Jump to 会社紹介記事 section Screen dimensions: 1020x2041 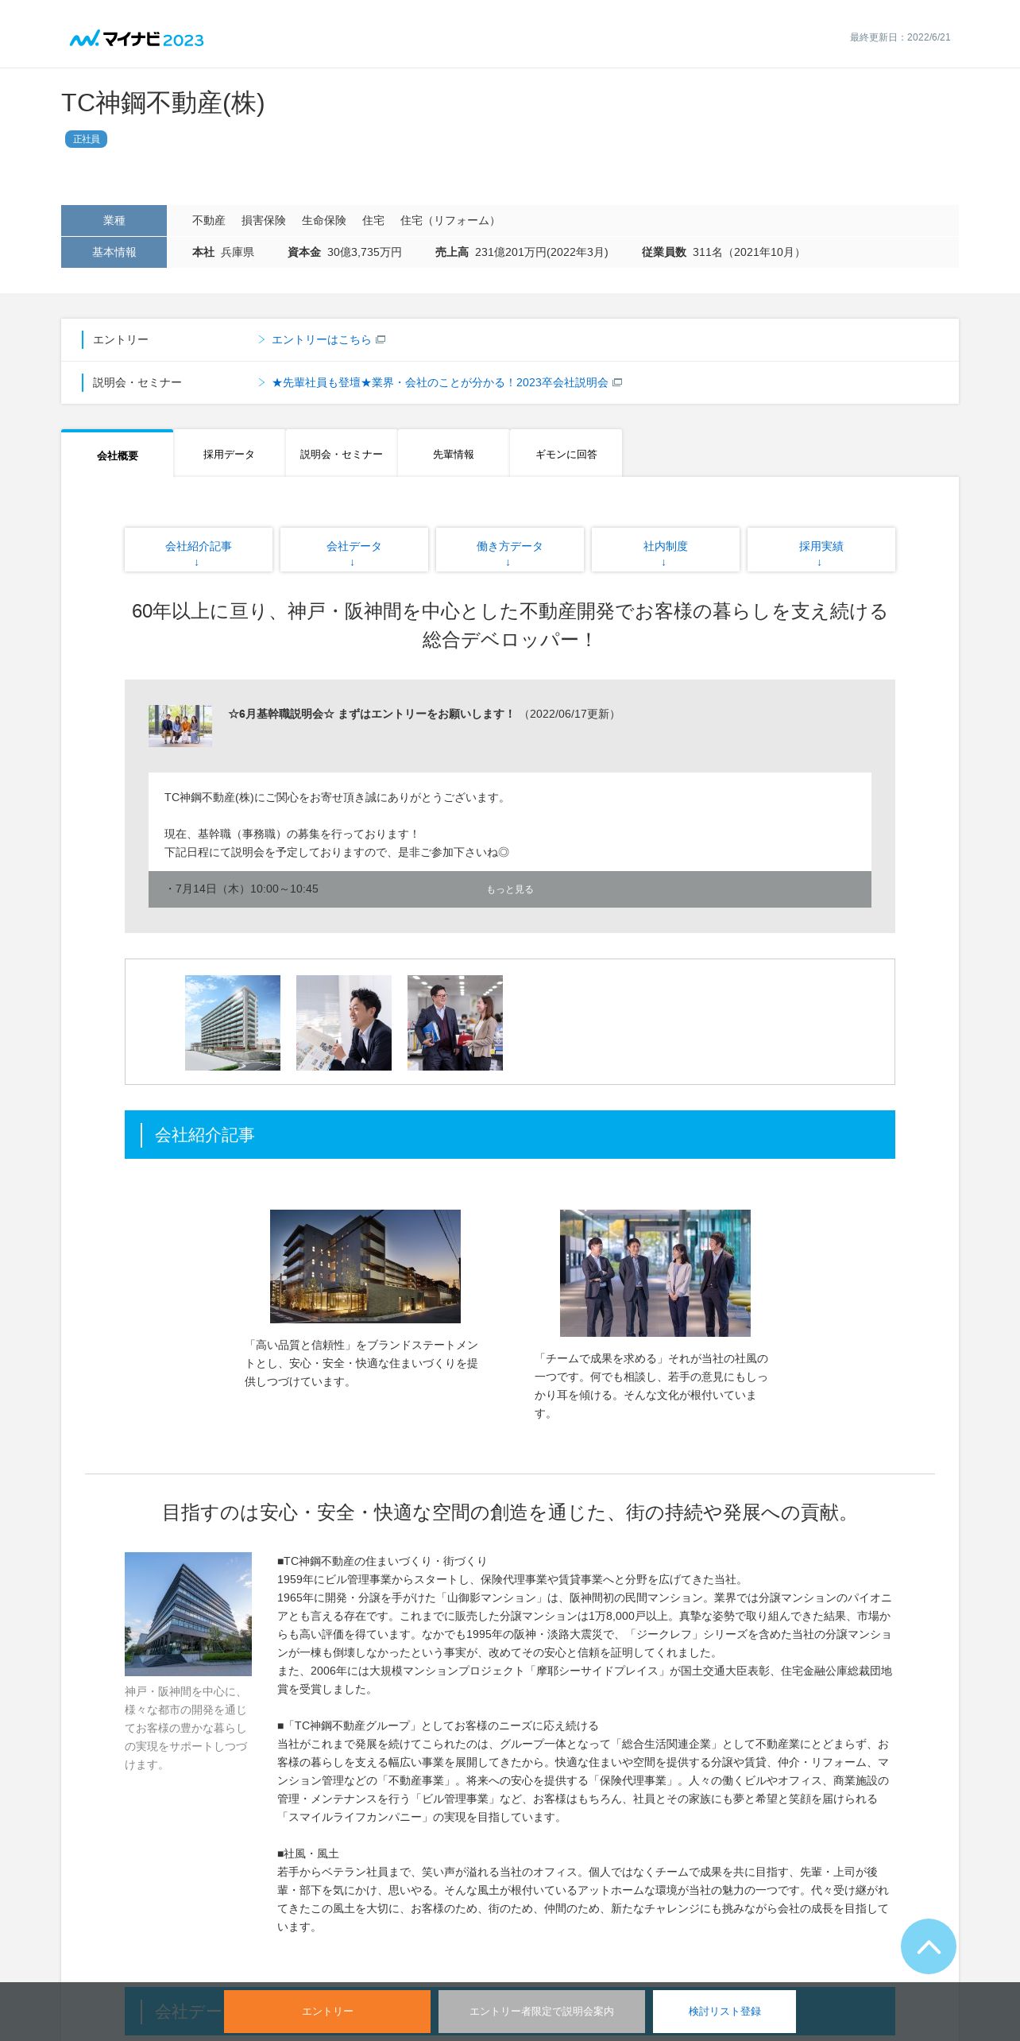pyautogui.click(x=199, y=549)
